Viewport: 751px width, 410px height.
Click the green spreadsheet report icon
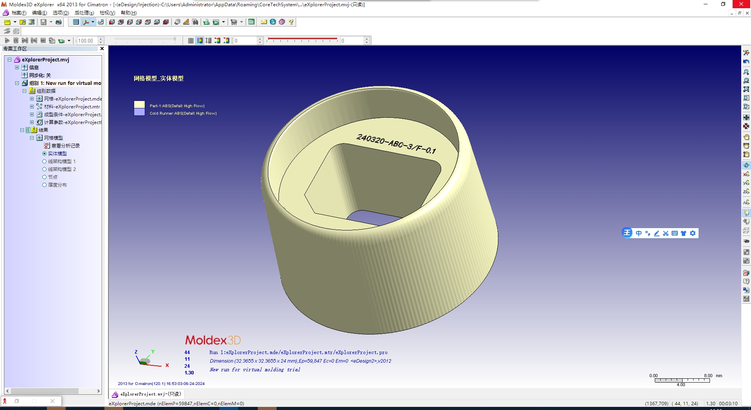252,22
